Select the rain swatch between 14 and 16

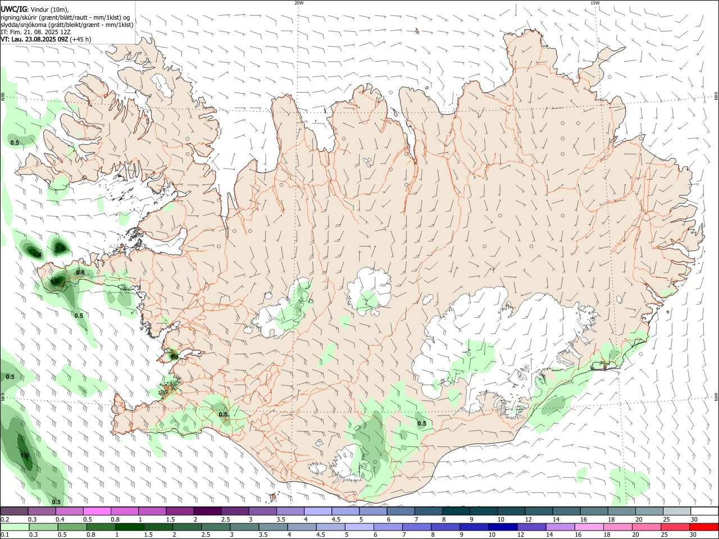point(561,527)
